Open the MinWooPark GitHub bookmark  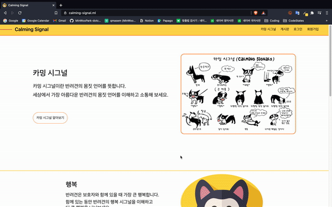click(x=85, y=21)
